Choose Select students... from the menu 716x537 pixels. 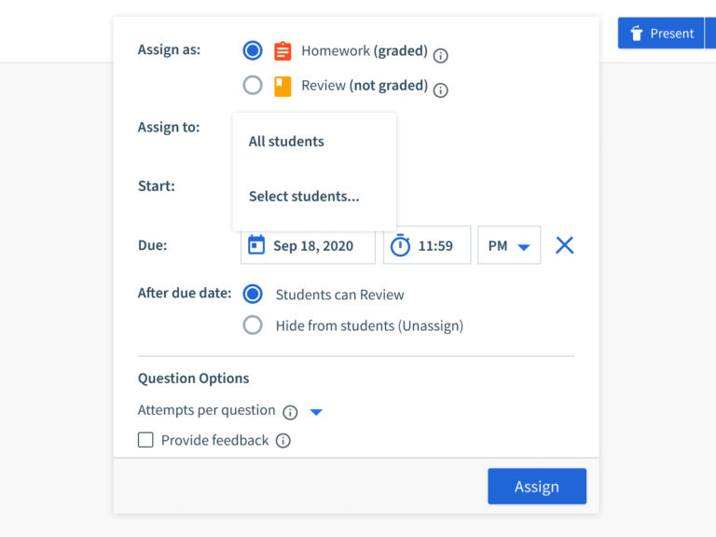304,196
